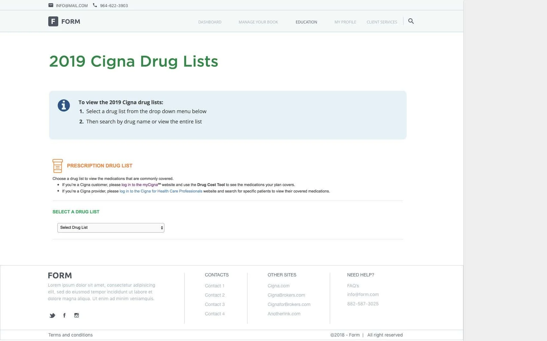This screenshot has height=341, width=547.
Task: Click the 'Lorem ipsum dolor sit amet' footer paragraph
Action: 101,292
